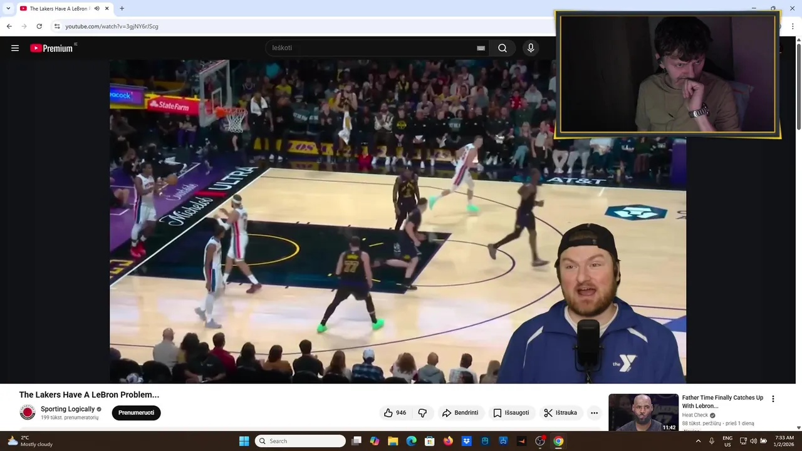This screenshot has width=802, height=451.
Task: Open Sporting Logically channel name link
Action: tap(68, 409)
